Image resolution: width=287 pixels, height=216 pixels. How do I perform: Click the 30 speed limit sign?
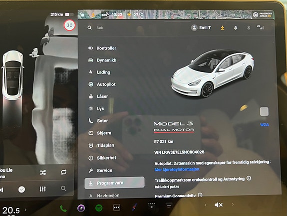pyautogui.click(x=69, y=25)
